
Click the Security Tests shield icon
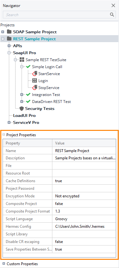(22, 109)
